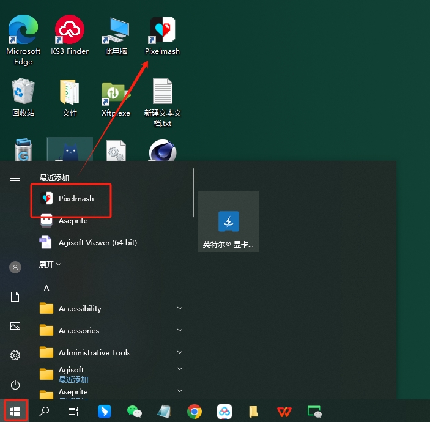Expand the 展开 recently added list

point(50,264)
